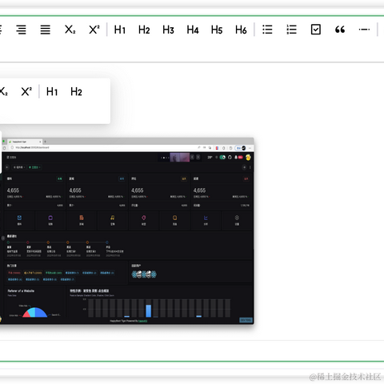Select the embedded dashboard screenshot image
Screen dimensions: 384x384
[x=127, y=231]
